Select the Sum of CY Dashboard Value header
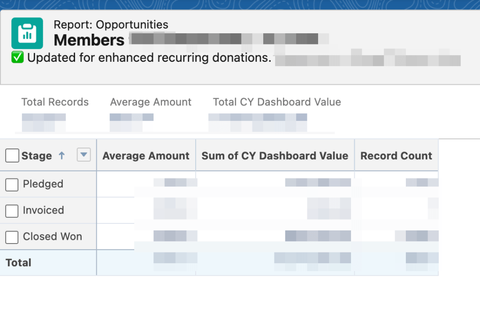The width and height of the screenshot is (480, 318). (275, 156)
